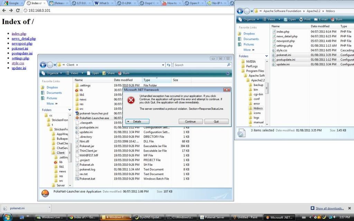Select the htdocs folder in the tree
Image resolution: width=354 pixels, height=221 pixels.
258,108
